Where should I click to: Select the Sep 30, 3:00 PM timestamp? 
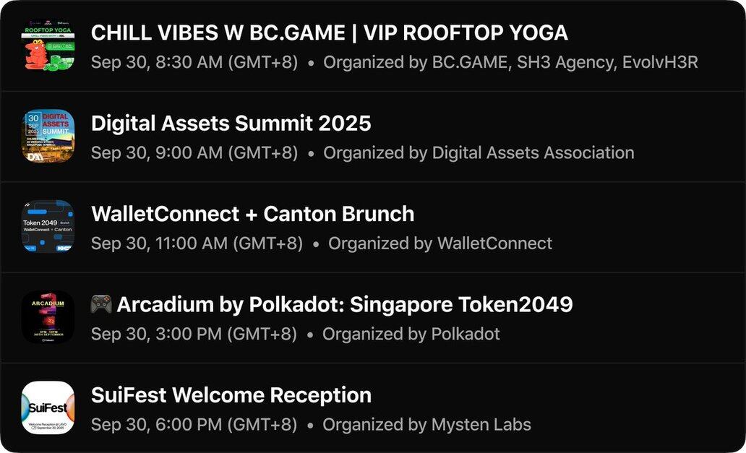point(194,334)
